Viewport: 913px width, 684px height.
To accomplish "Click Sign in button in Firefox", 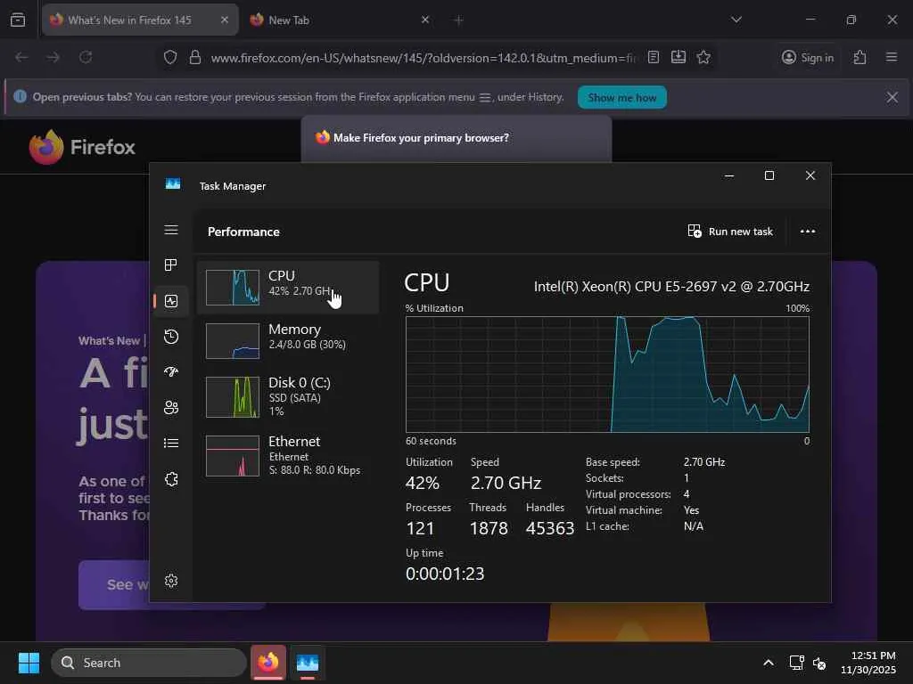I will tap(808, 57).
